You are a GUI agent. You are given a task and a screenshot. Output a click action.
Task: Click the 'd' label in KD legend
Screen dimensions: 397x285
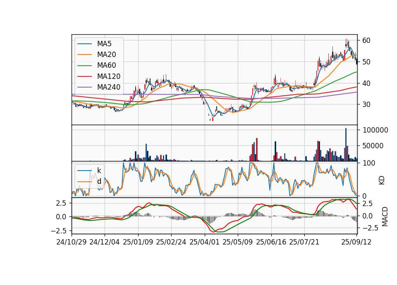(x=99, y=181)
